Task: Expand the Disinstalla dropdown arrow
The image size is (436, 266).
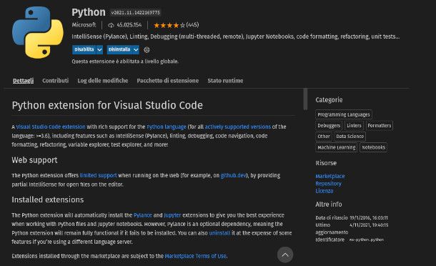Action: pos(136,49)
